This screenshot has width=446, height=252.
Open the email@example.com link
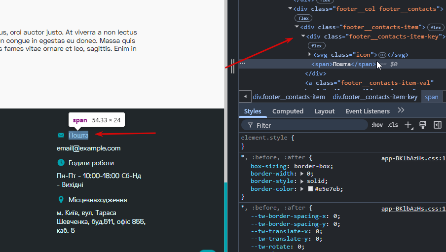coord(88,148)
